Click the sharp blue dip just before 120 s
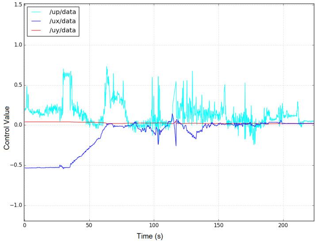 coord(176,145)
